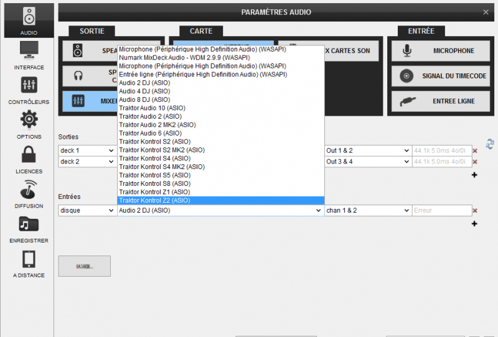The width and height of the screenshot is (498, 337).
Task: Click the deck 2 44.1k latency field
Action: [441, 162]
